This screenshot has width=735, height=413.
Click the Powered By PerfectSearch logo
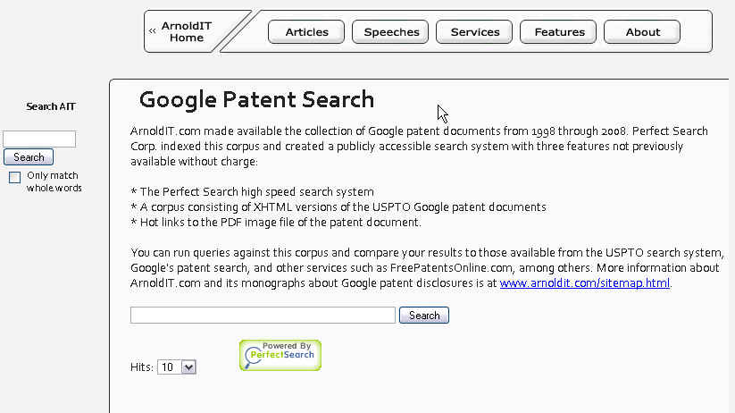click(x=280, y=355)
